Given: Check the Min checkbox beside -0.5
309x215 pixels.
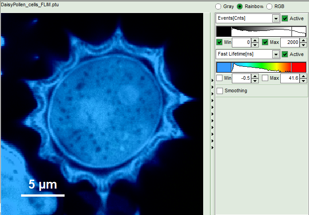Looking at the screenshot, I should [219, 78].
